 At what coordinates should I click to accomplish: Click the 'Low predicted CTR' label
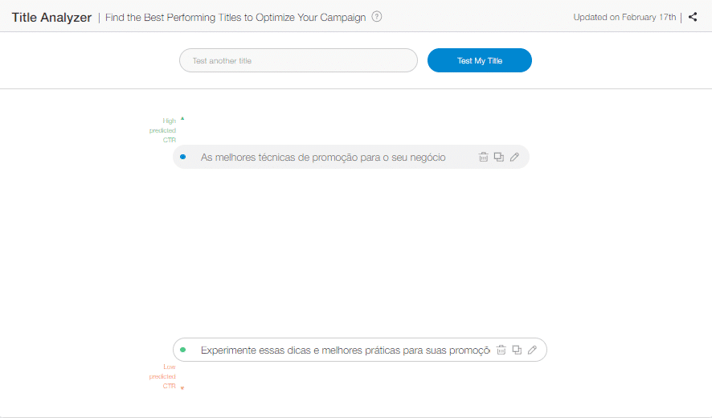pos(162,376)
